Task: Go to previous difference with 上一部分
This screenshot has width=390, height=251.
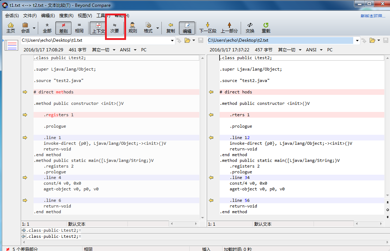Action: [x=229, y=28]
